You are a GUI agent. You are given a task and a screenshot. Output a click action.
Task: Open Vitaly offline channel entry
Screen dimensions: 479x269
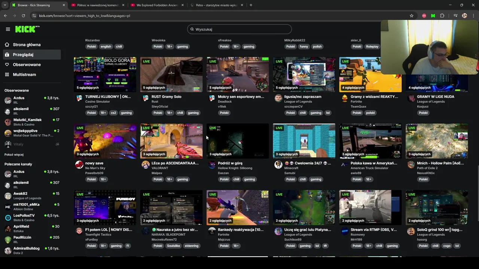click(32, 144)
